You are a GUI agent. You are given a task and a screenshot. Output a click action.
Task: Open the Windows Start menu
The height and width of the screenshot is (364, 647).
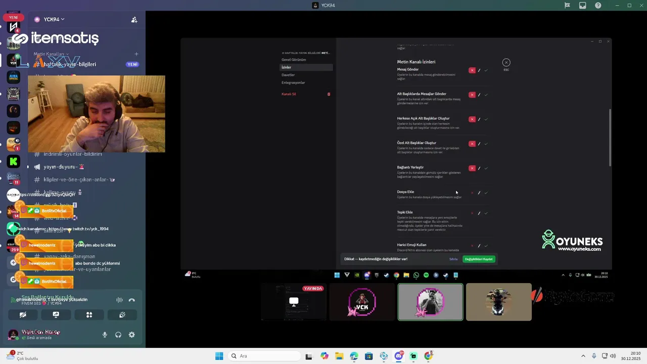coord(219,356)
